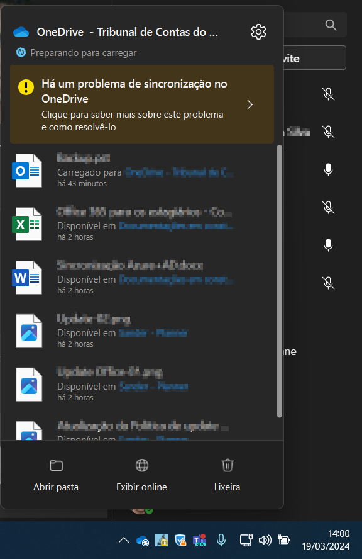Open the Lixeira recycle bin icon
Viewport: 362px width, 559px height.
pyautogui.click(x=228, y=465)
